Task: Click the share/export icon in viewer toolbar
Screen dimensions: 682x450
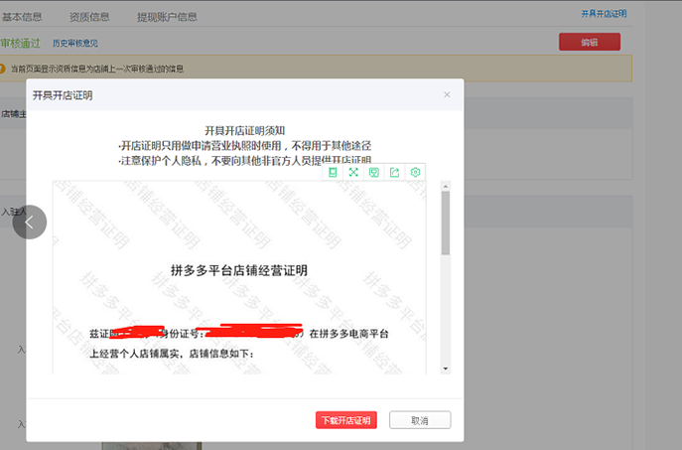Action: click(x=395, y=172)
